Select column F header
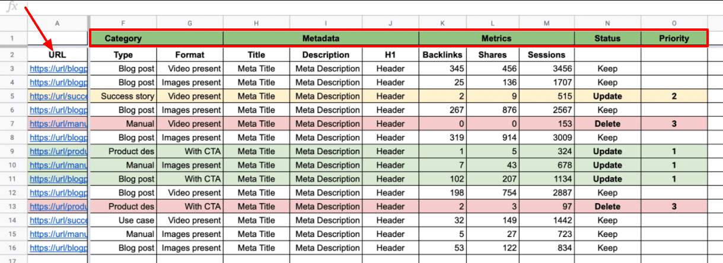This screenshot has height=263, width=723. (123, 23)
